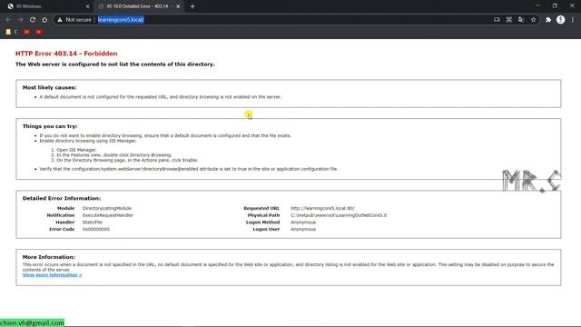Close the IIS 10.0 Detailed Error tab
This screenshot has width=581, height=327.
(178, 6)
